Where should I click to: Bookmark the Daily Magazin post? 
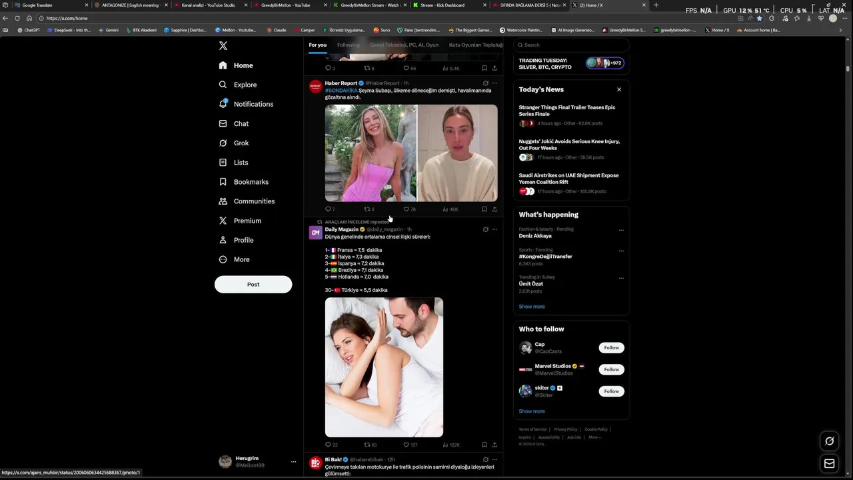(x=484, y=445)
